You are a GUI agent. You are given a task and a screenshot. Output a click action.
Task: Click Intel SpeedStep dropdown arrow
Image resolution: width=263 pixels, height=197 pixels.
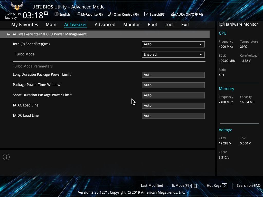click(201, 44)
